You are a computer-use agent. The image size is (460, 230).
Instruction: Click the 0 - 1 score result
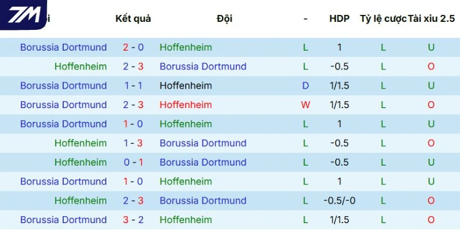(x=133, y=162)
